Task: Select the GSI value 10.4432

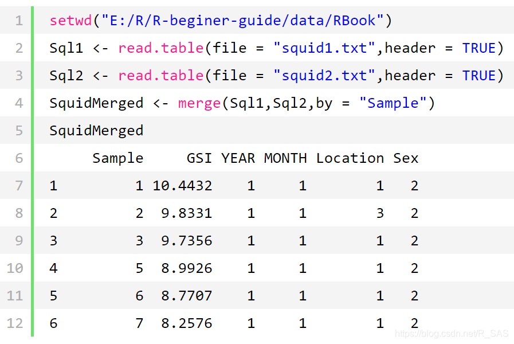Action: pyautogui.click(x=182, y=186)
